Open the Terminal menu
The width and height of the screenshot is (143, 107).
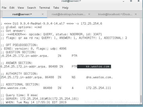pyautogui.click(x=45, y=8)
